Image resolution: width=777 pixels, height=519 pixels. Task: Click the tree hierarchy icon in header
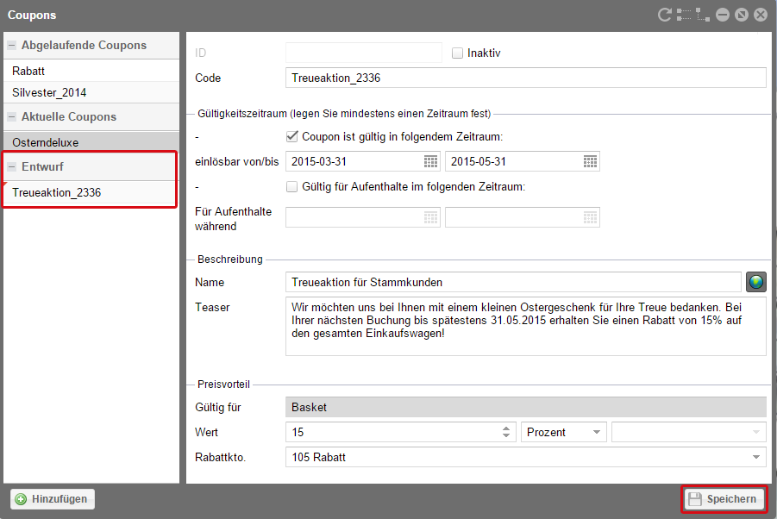click(x=703, y=15)
